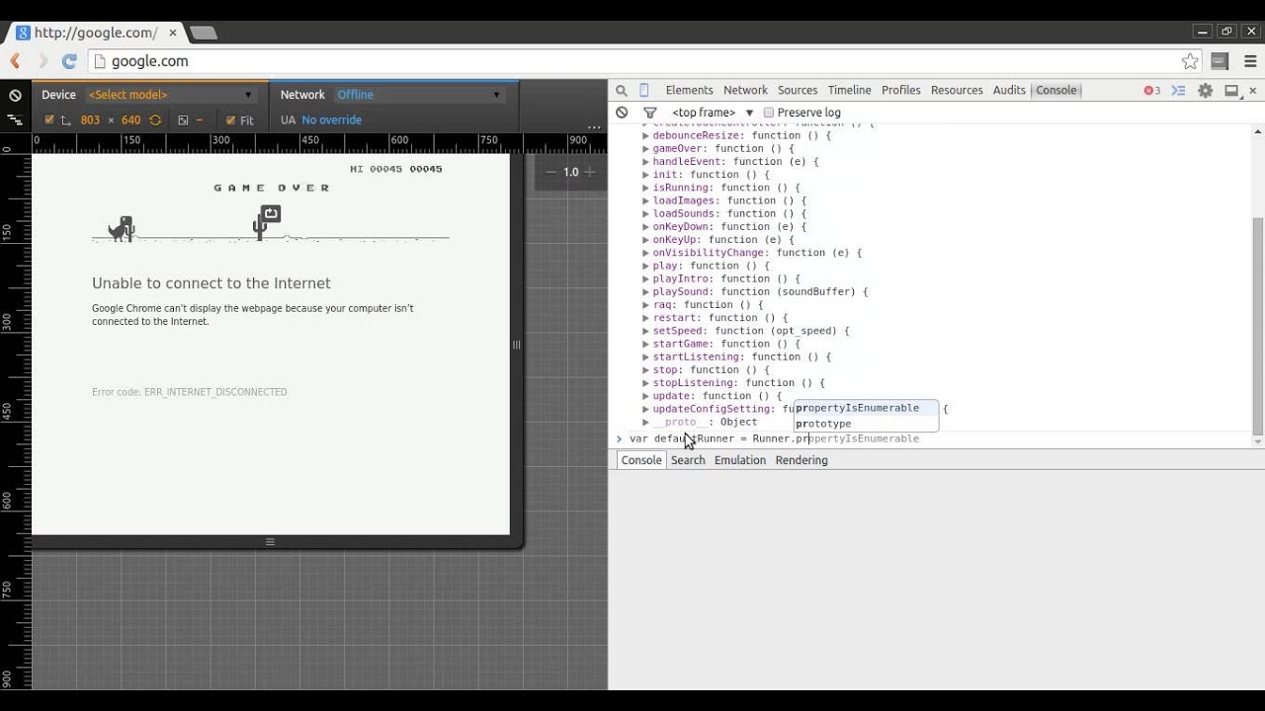Click the DevTools search (magnifier) icon
The width and height of the screenshot is (1265, 711).
622,91
